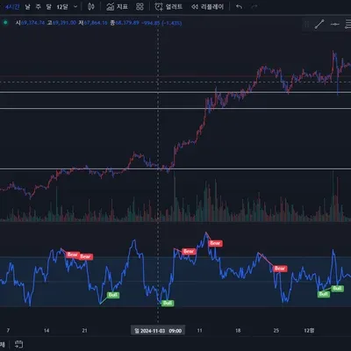Open the 지표 indicators panel

(117, 6)
